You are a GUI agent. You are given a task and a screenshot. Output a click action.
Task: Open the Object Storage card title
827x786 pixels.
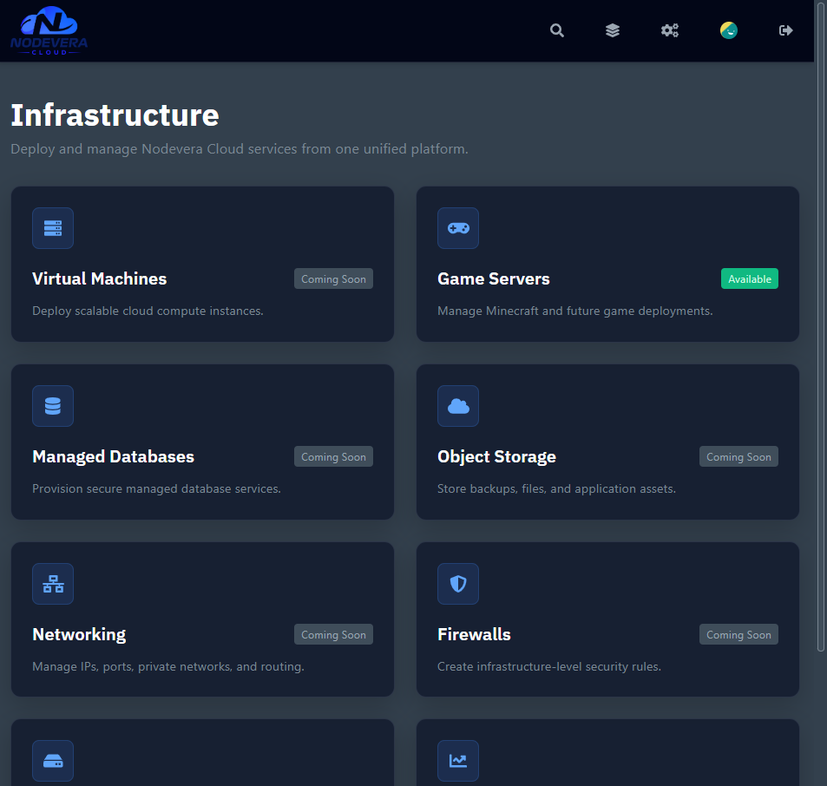(x=496, y=456)
